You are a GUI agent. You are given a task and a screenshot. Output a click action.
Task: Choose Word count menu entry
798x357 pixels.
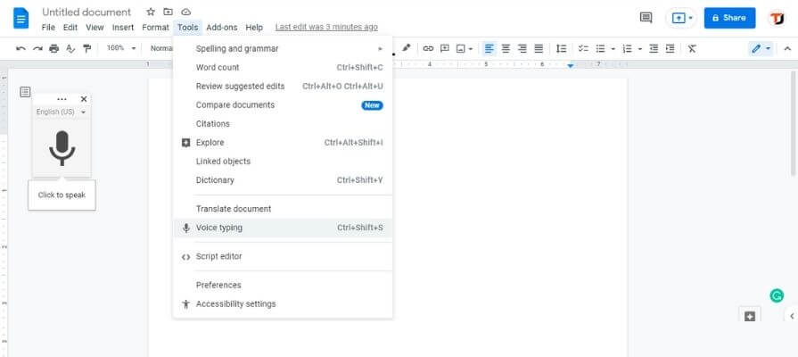[x=218, y=67]
